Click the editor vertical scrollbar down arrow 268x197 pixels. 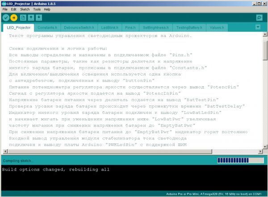(265, 147)
